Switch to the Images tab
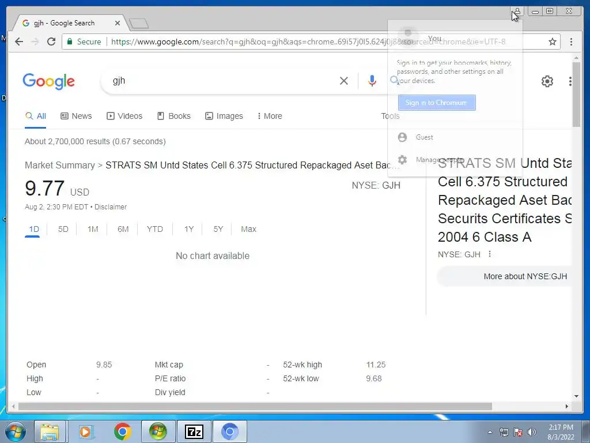 224,116
